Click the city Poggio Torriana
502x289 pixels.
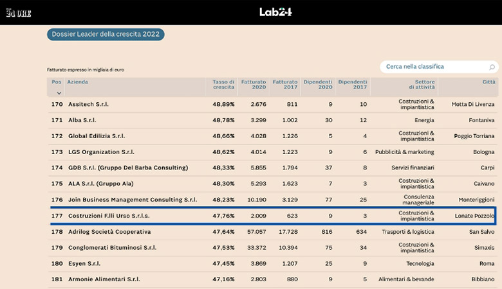(474, 136)
